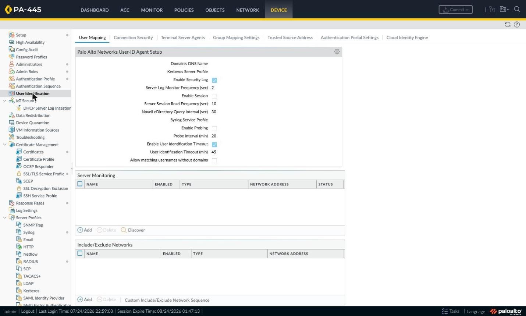Open Authentication Portal Settings tab
The height and width of the screenshot is (316, 526).
click(x=349, y=38)
